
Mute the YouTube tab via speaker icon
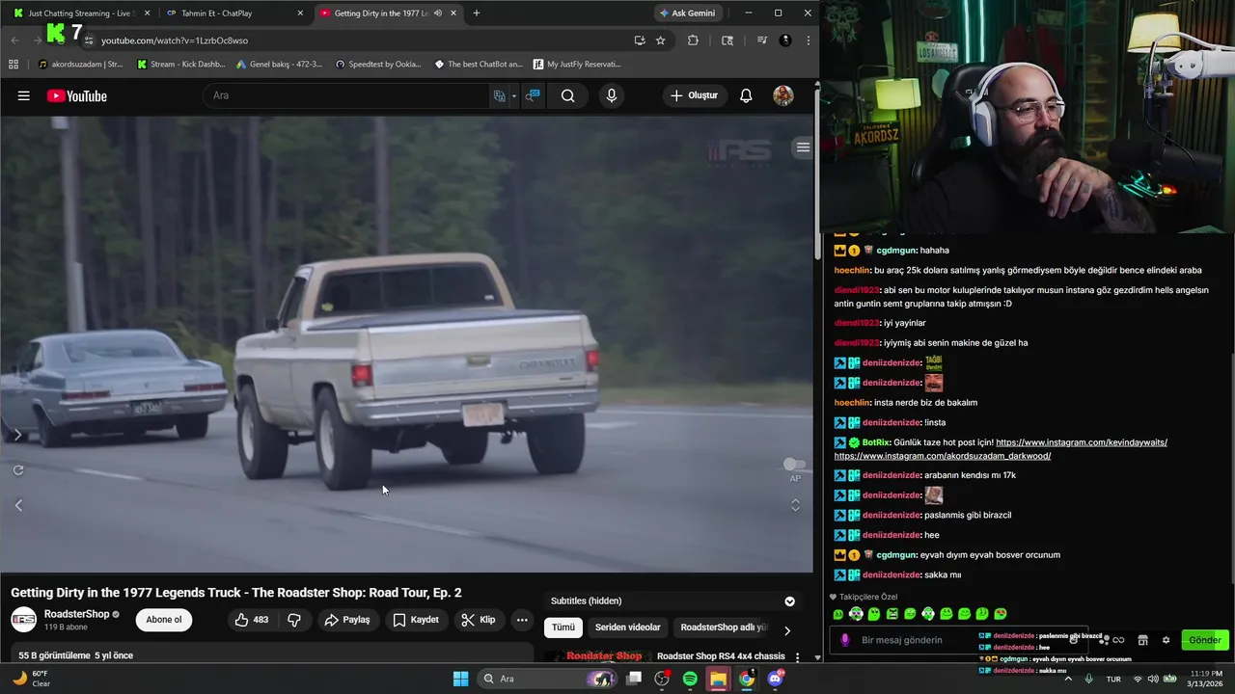click(x=438, y=13)
